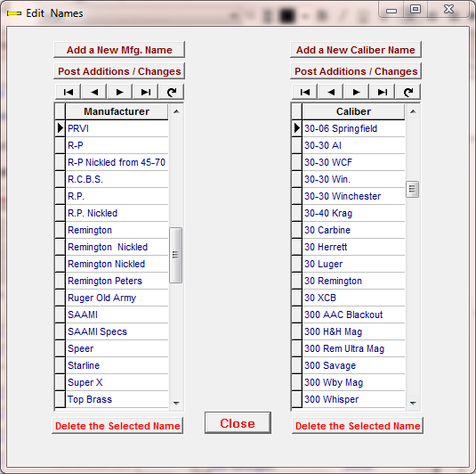Go to next Caliber record
476x474 pixels.
(357, 92)
